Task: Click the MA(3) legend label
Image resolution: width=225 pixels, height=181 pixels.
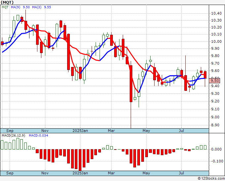Action: [37, 7]
